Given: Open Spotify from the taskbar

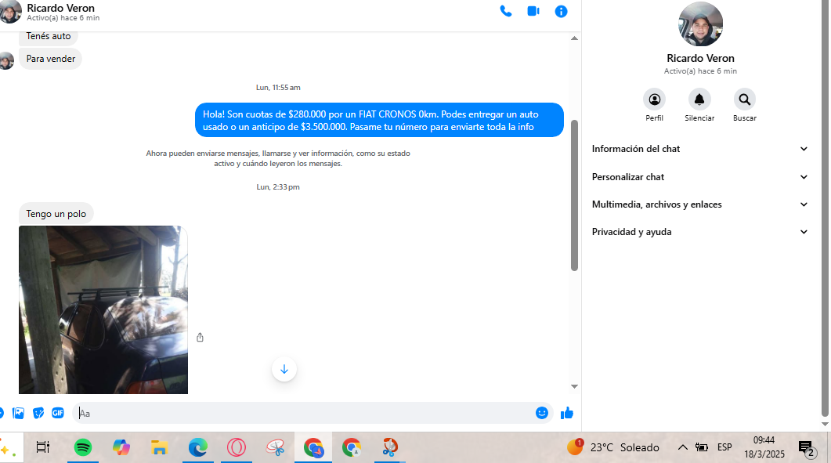Looking at the screenshot, I should 83,447.
